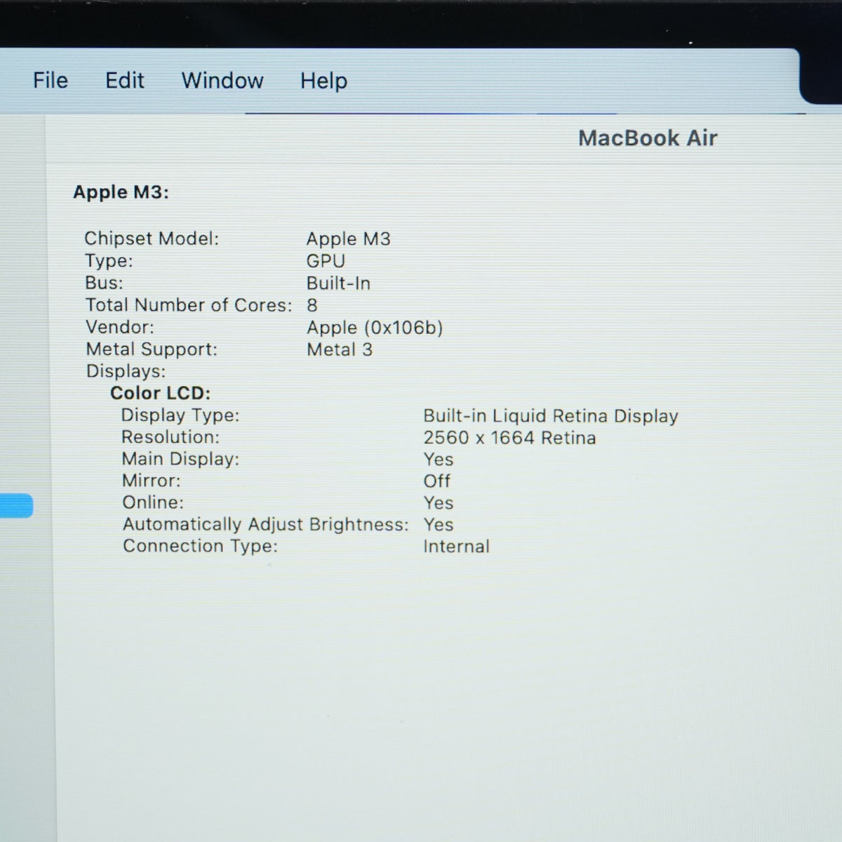Click the 'Vendor:' label

(x=120, y=327)
